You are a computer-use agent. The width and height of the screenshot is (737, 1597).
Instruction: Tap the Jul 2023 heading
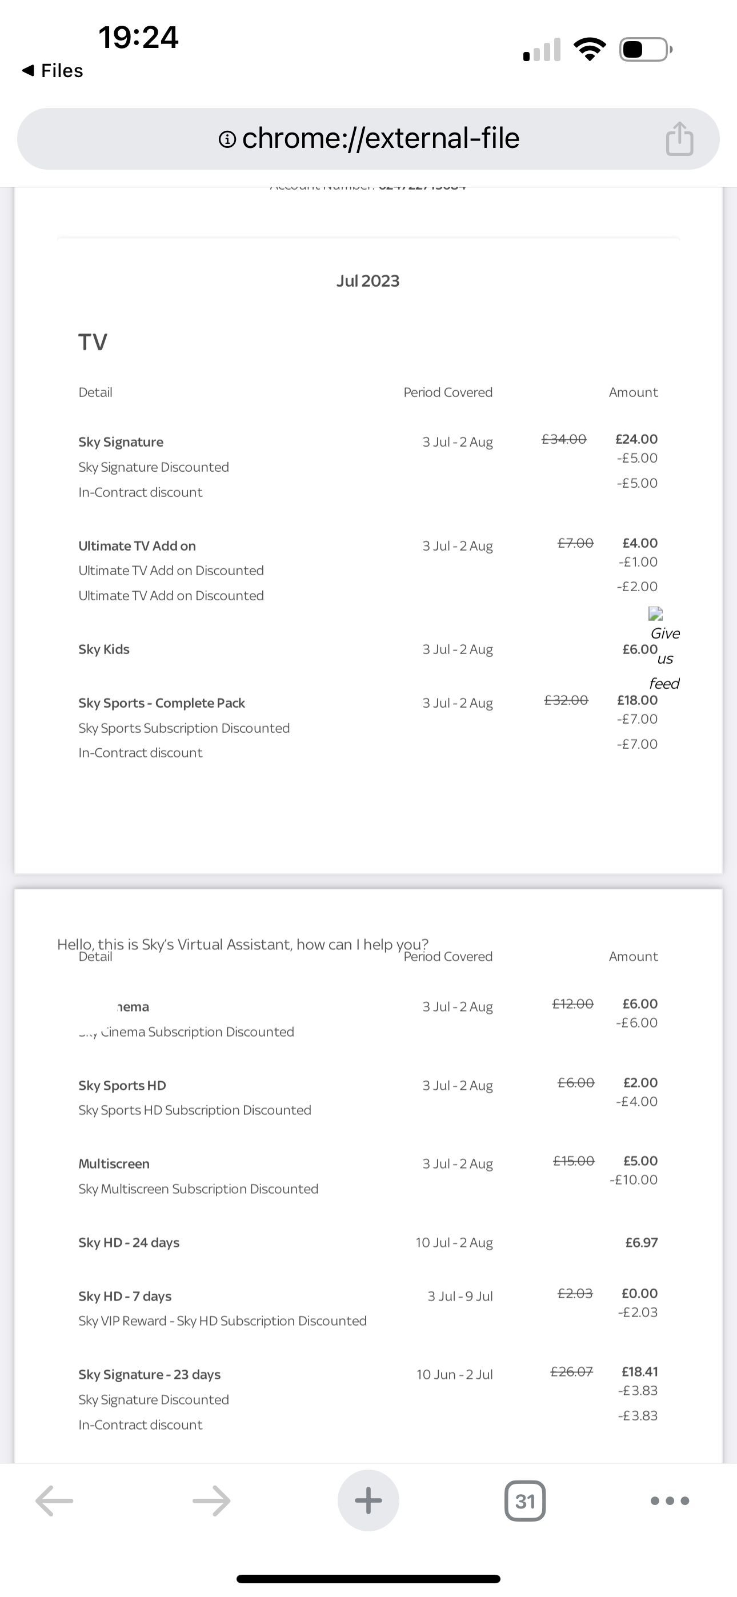[368, 280]
